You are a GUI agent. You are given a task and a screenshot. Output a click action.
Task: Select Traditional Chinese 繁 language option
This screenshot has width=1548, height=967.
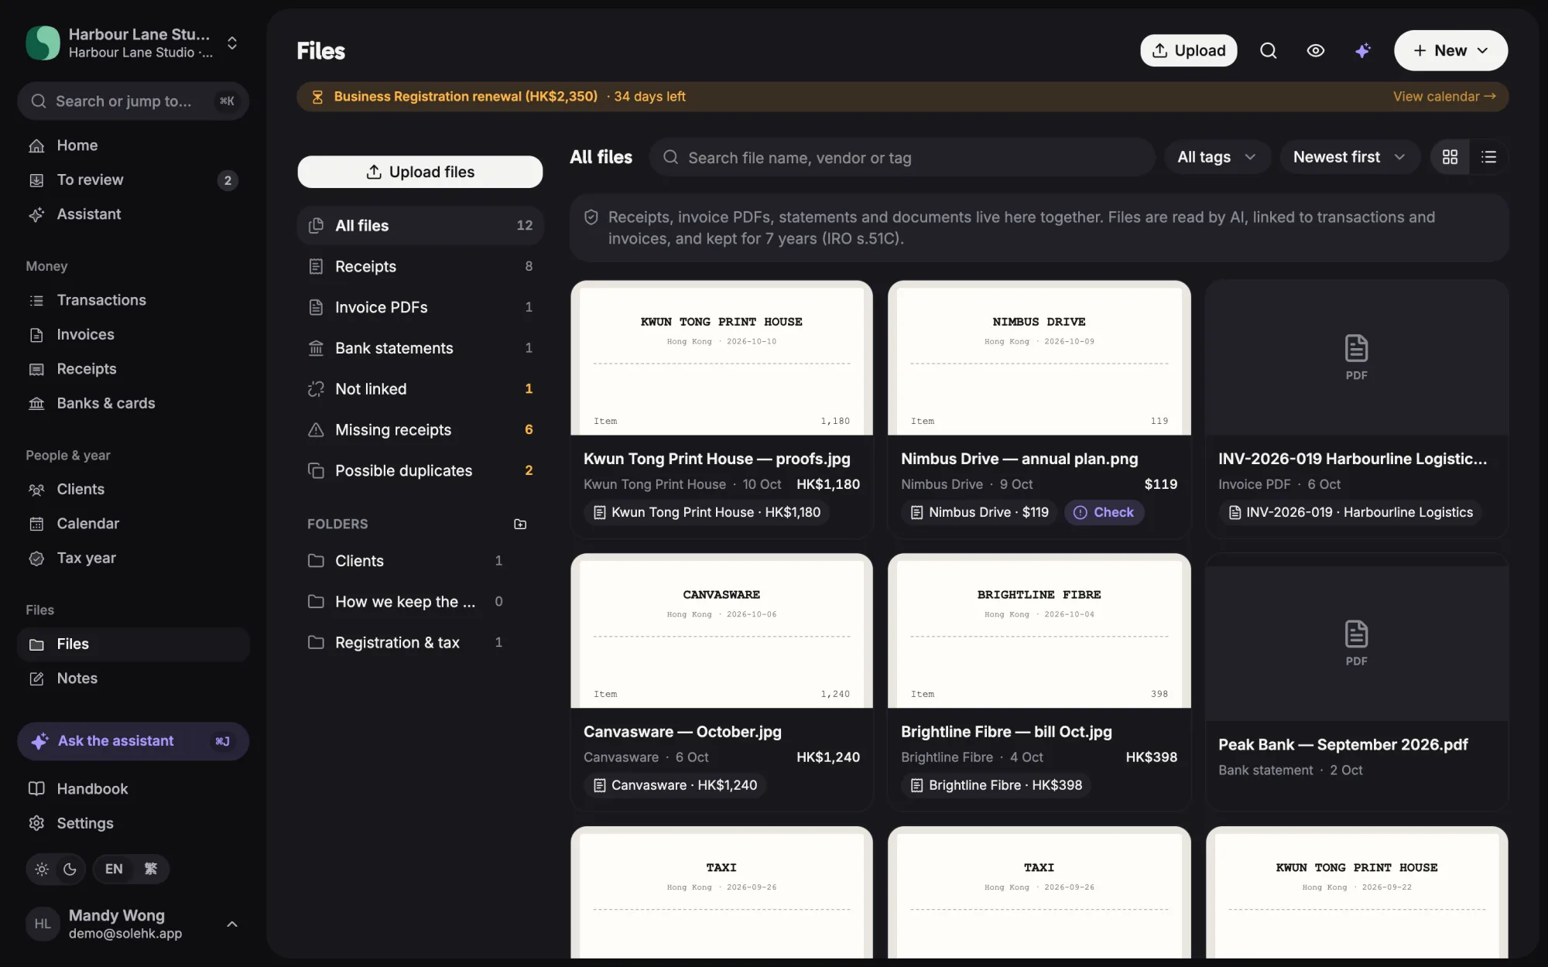(x=151, y=869)
